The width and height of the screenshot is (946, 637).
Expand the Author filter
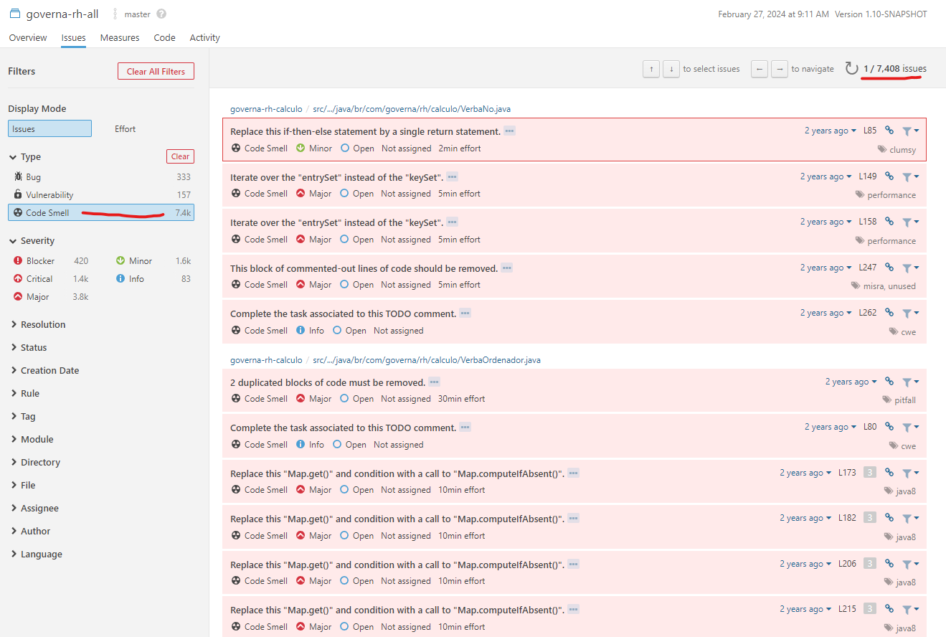pos(30,532)
